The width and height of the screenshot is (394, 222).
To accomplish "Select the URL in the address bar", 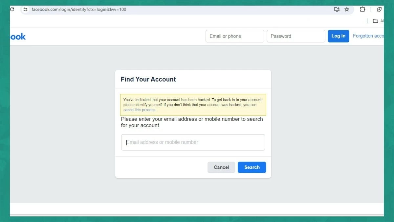I will coord(79,9).
